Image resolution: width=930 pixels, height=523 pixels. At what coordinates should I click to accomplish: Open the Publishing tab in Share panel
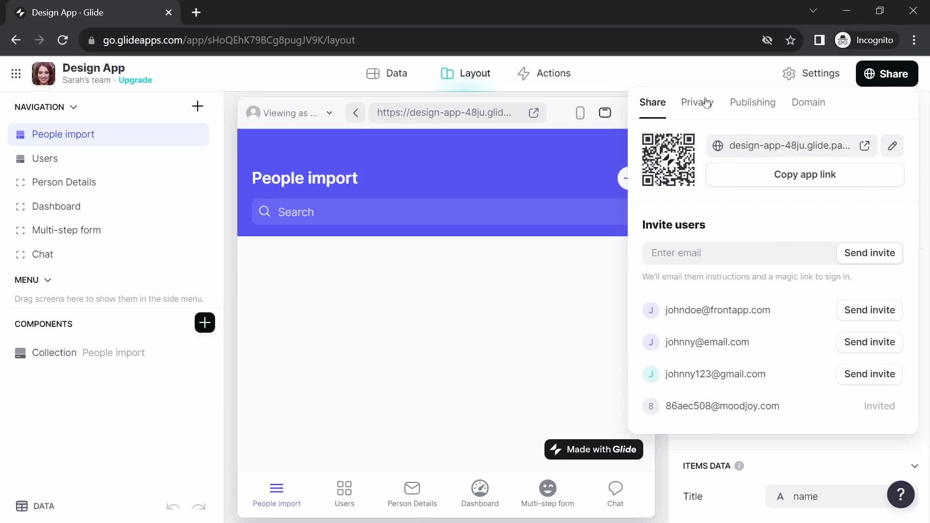(x=752, y=102)
